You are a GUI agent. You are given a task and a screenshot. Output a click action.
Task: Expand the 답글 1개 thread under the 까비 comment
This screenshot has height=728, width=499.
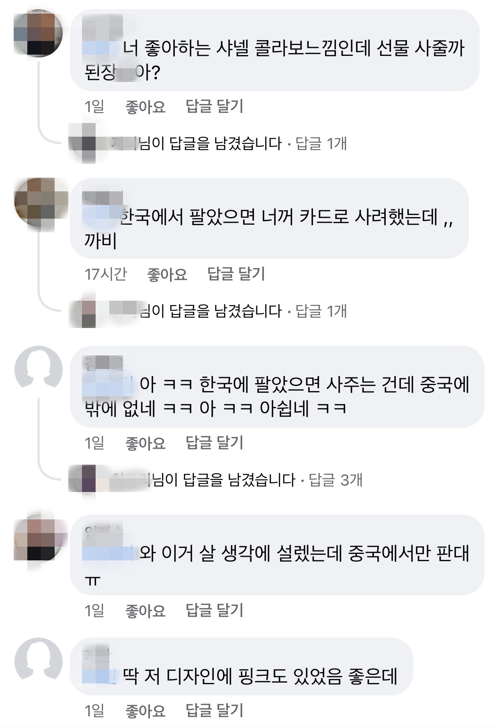click(321, 311)
